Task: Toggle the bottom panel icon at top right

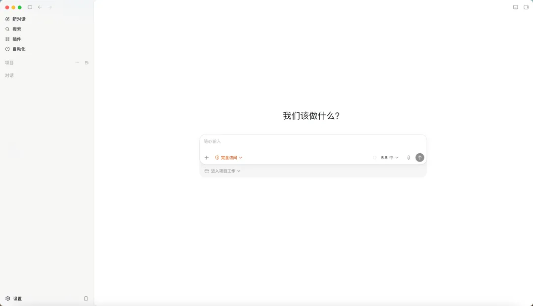Action: (x=516, y=7)
